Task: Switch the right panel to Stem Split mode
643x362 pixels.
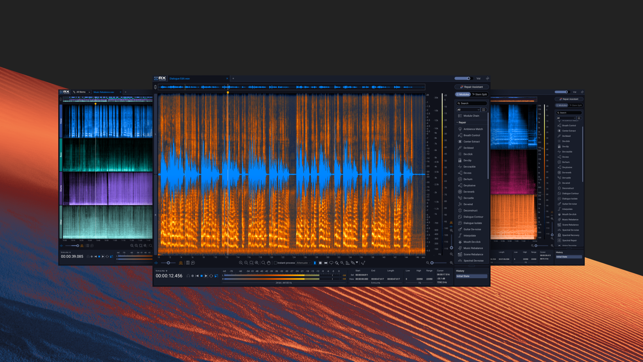Action: 480,94
